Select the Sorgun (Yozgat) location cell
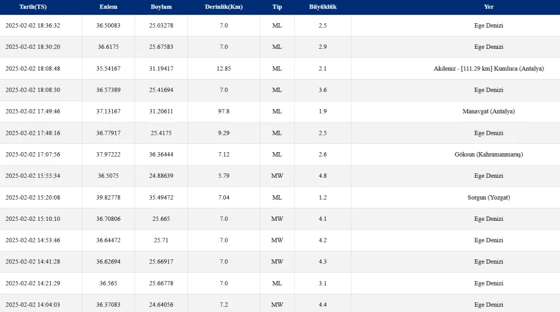Screen dimensions: 560x312 click(x=489, y=197)
